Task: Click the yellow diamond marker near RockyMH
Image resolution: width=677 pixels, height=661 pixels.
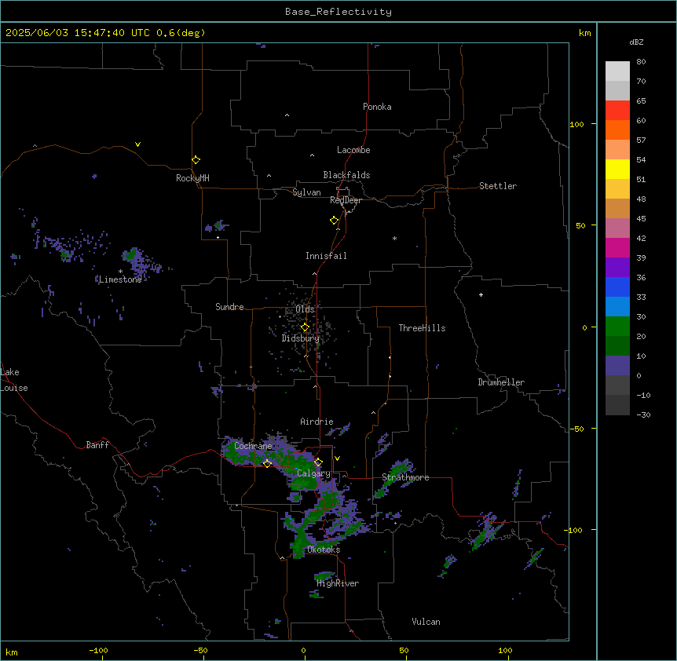Action: (196, 160)
